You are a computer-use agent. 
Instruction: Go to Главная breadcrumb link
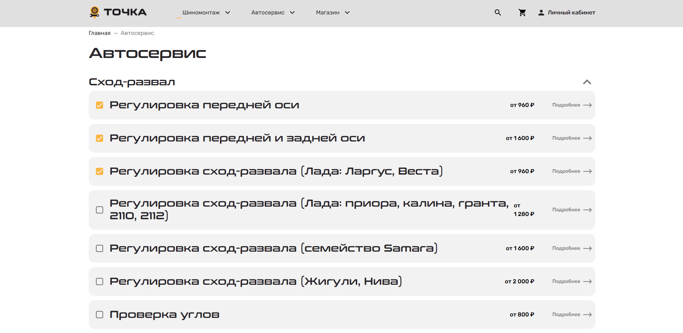point(100,33)
